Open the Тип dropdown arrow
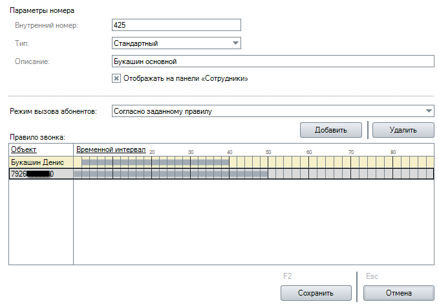This screenshot has width=439, height=304. coord(235,43)
